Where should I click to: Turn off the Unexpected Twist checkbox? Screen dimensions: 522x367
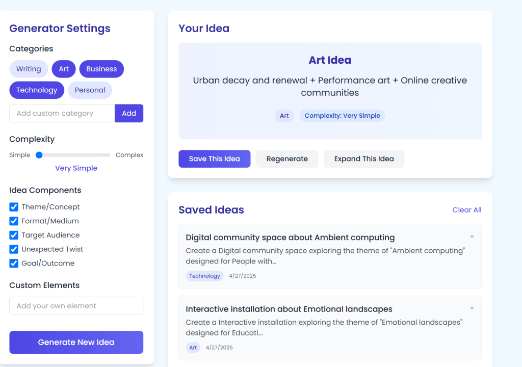(x=14, y=249)
